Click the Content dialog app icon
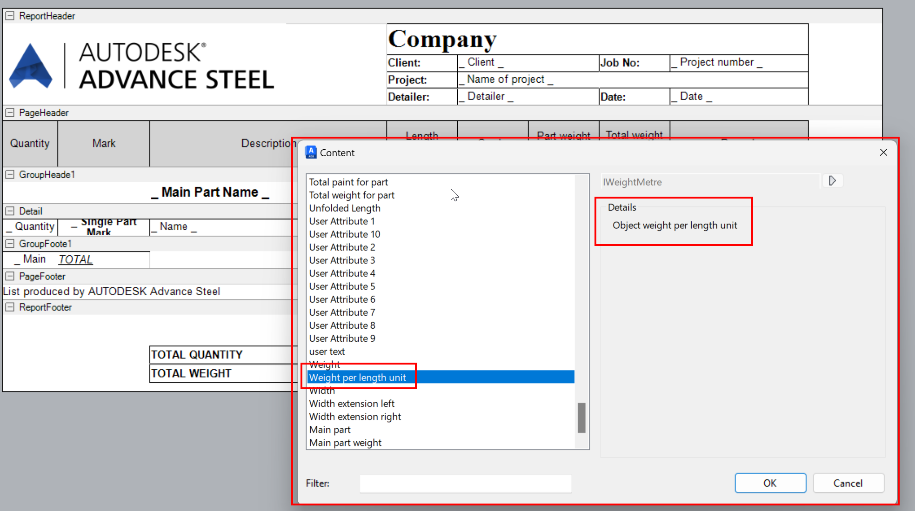This screenshot has width=915, height=511. coord(311,153)
